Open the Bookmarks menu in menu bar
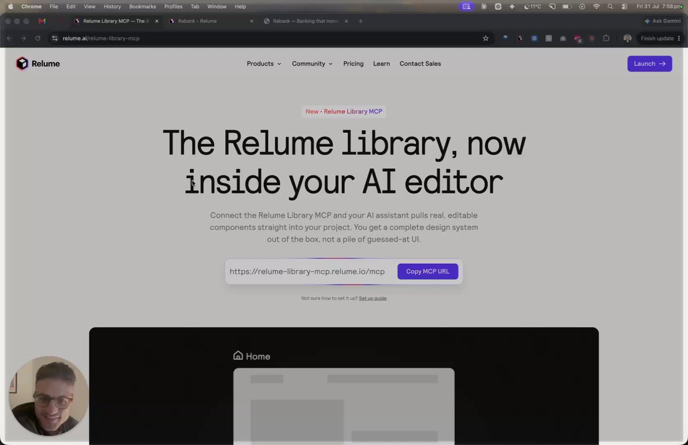 click(143, 7)
